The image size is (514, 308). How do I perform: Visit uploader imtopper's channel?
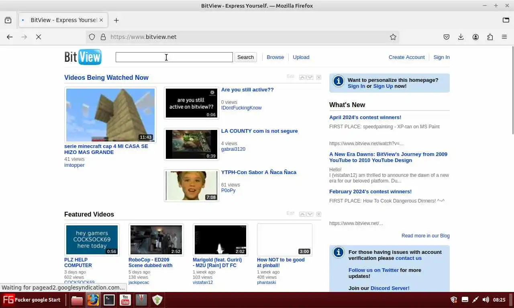(x=74, y=165)
